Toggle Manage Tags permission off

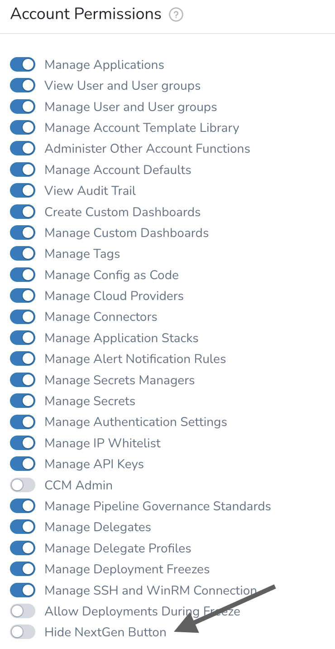pyautogui.click(x=23, y=253)
